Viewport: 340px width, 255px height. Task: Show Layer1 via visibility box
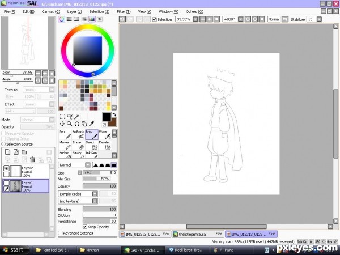click(6, 183)
